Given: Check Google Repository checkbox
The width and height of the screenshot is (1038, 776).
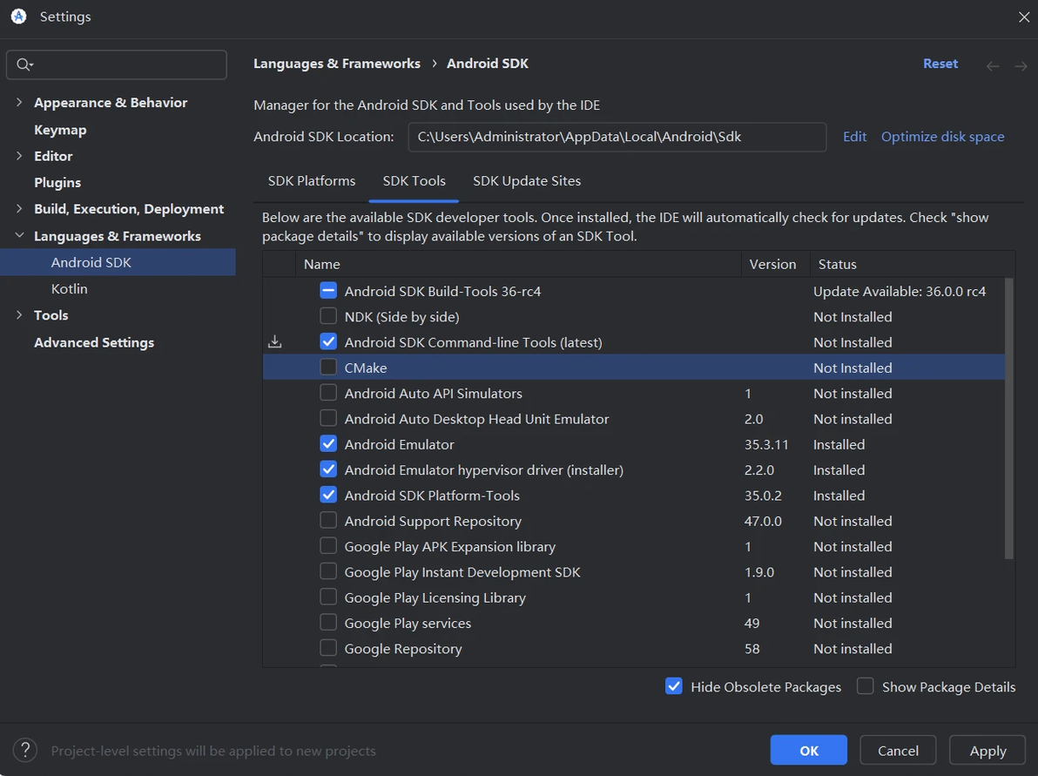Looking at the screenshot, I should point(328,648).
